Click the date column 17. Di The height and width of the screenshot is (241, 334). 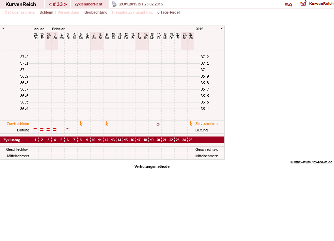pos(159,36)
